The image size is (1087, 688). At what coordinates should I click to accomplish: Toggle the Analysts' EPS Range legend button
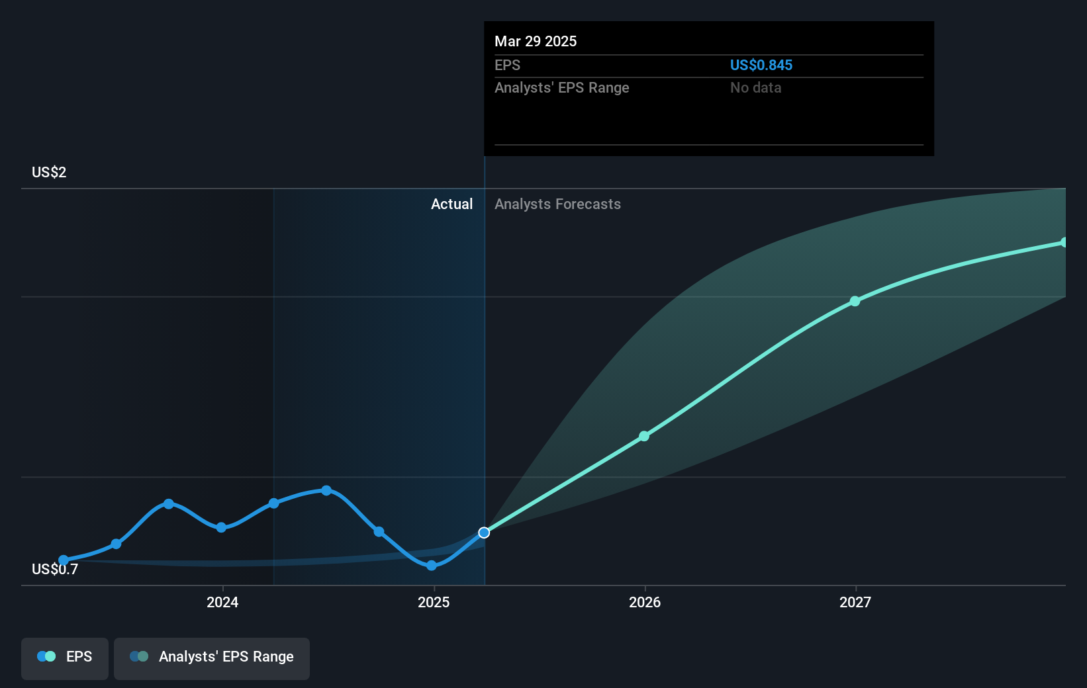[212, 658]
